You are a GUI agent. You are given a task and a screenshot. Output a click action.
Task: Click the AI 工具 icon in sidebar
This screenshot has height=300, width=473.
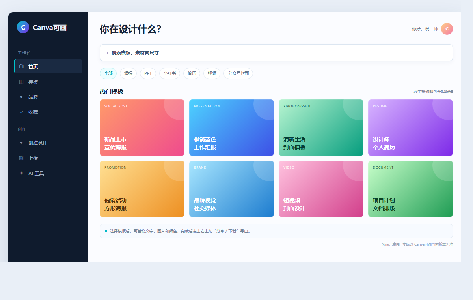coord(21,173)
